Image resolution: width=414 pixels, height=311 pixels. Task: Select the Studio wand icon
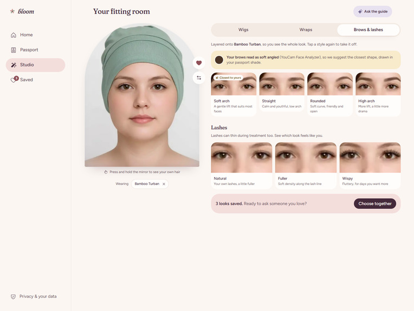(x=14, y=65)
